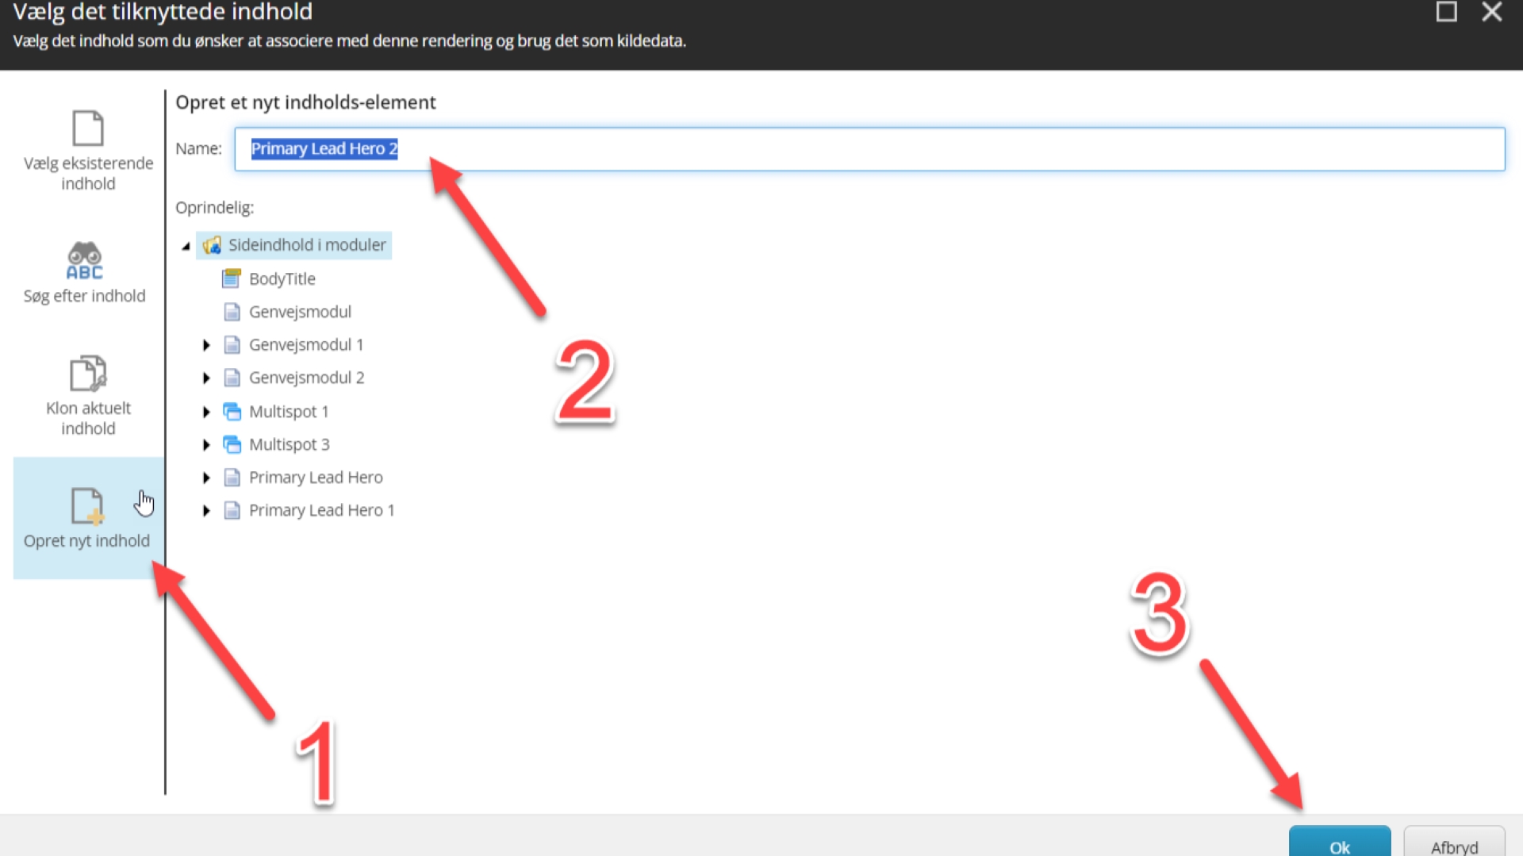The width and height of the screenshot is (1523, 856).
Task: Select Primary Lead Hero 1 tree item
Action: click(321, 510)
